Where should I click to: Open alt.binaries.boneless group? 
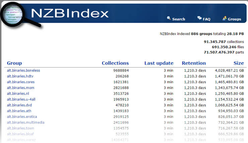23,70
